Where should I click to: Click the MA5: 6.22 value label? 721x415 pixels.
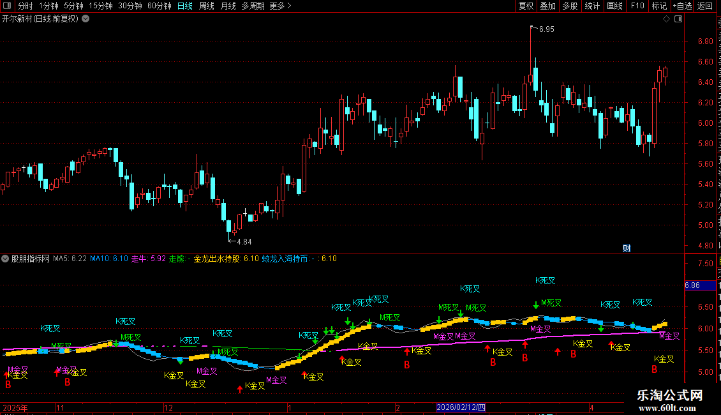pyautogui.click(x=70, y=259)
